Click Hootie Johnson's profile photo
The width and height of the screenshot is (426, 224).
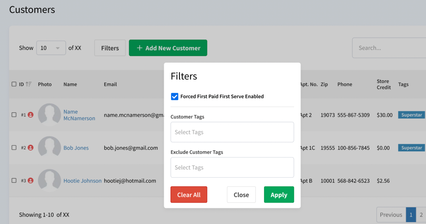(x=50, y=180)
